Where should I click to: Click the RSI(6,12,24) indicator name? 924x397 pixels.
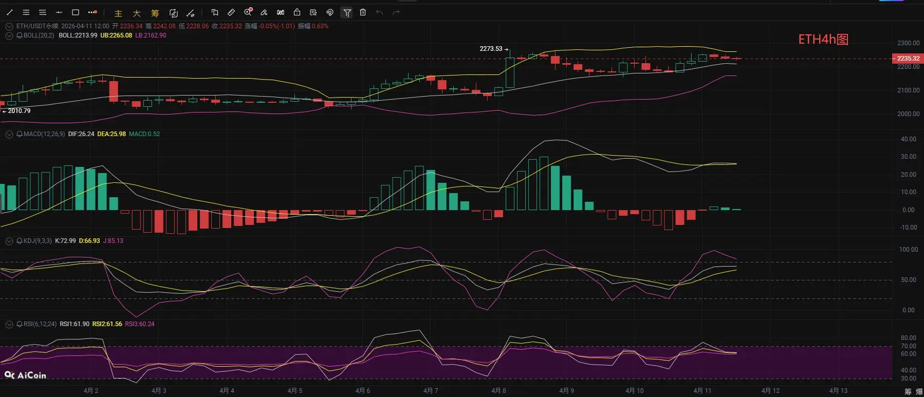[40, 324]
